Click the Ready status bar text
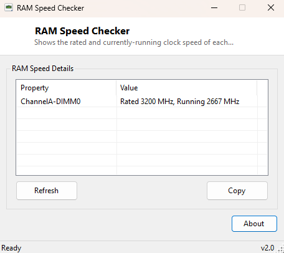This screenshot has height=253, width=284. (x=11, y=248)
